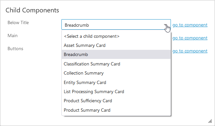Viewport: 215px width, 126px height.
Task: Click 'go to component' link for Buttons row
Action: (190, 51)
